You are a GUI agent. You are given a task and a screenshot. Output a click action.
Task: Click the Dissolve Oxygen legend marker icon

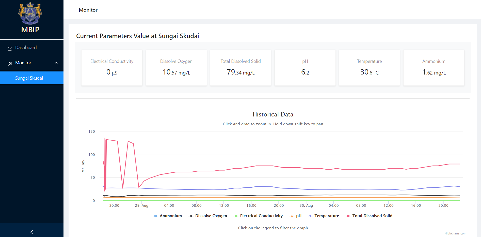(191, 216)
